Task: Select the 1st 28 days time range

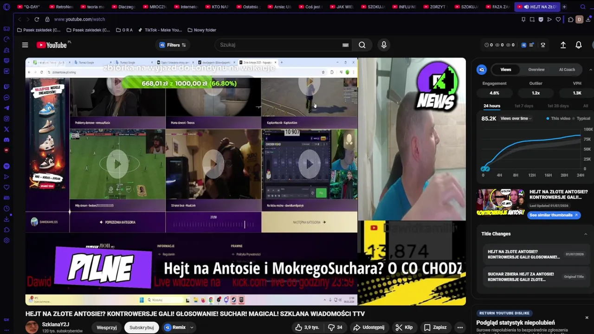Action: click(558, 106)
